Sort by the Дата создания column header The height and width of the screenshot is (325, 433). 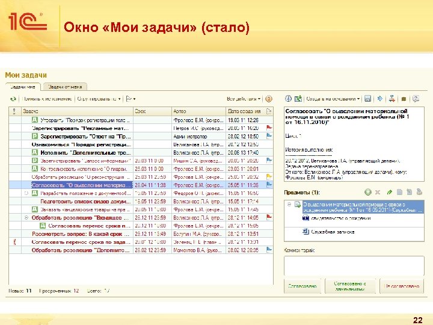click(245, 111)
